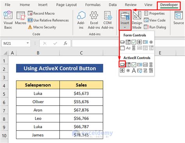This screenshot has width=185, height=143.
Task: Open Macro Security settings
Action: pyautogui.click(x=42, y=27)
